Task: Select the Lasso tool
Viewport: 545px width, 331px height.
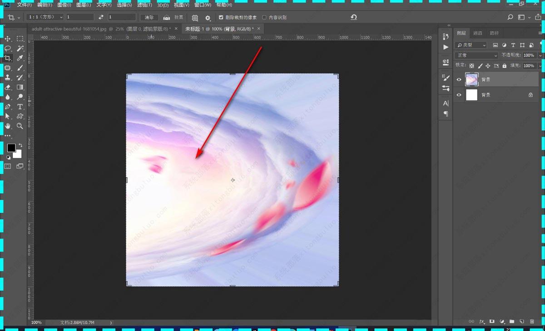Action: click(8, 49)
